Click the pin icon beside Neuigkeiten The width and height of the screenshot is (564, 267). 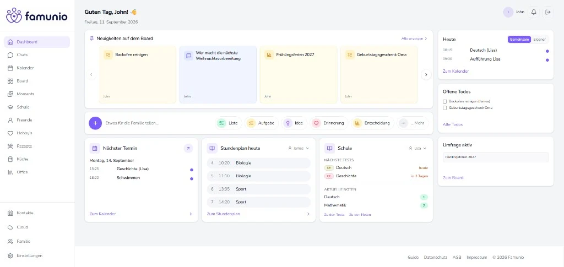point(92,39)
